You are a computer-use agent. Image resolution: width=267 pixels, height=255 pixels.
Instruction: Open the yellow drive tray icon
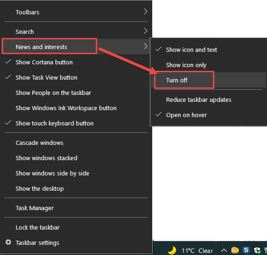[x=235, y=250]
